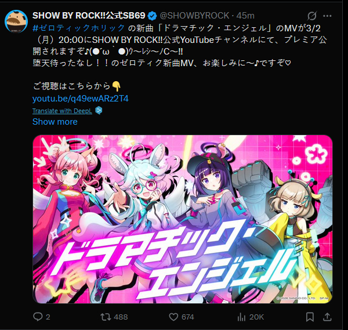The image size is (348, 330).
Task: Open the three-dot more options menu
Action: click(327, 16)
